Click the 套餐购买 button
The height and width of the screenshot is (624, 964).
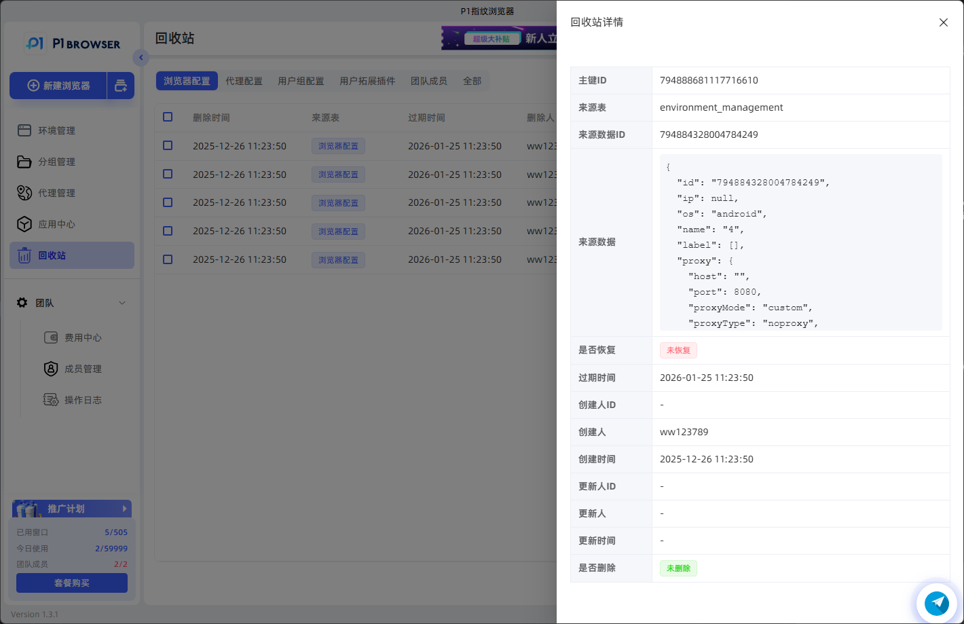click(71, 583)
